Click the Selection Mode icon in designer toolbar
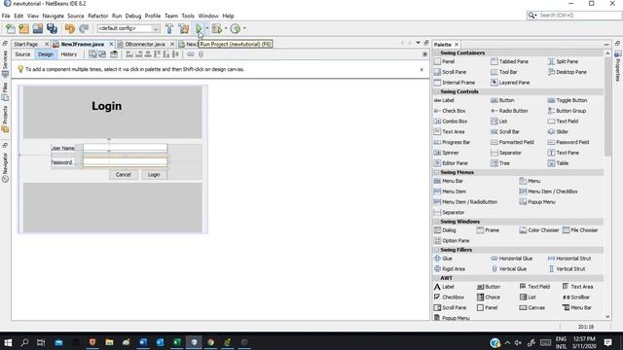This screenshot has width=623, height=350. coord(92,54)
